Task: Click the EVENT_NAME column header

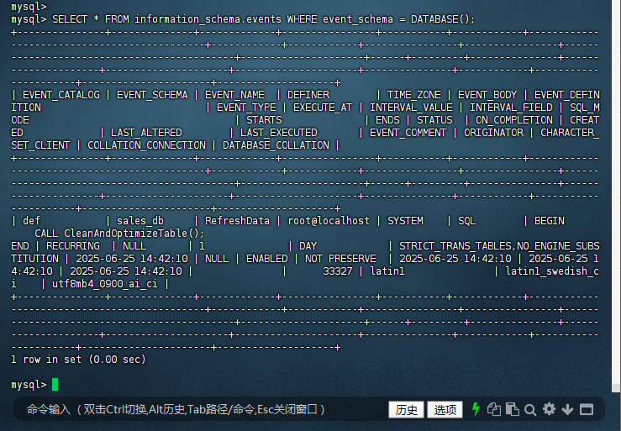Action: tap(234, 95)
